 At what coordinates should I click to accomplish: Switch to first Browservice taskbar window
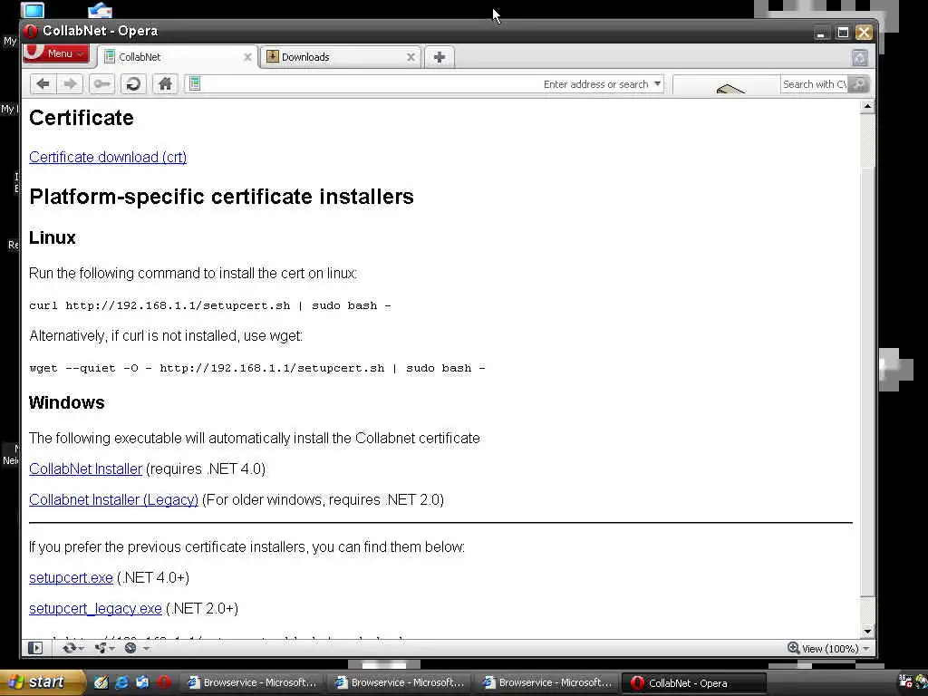252,682
